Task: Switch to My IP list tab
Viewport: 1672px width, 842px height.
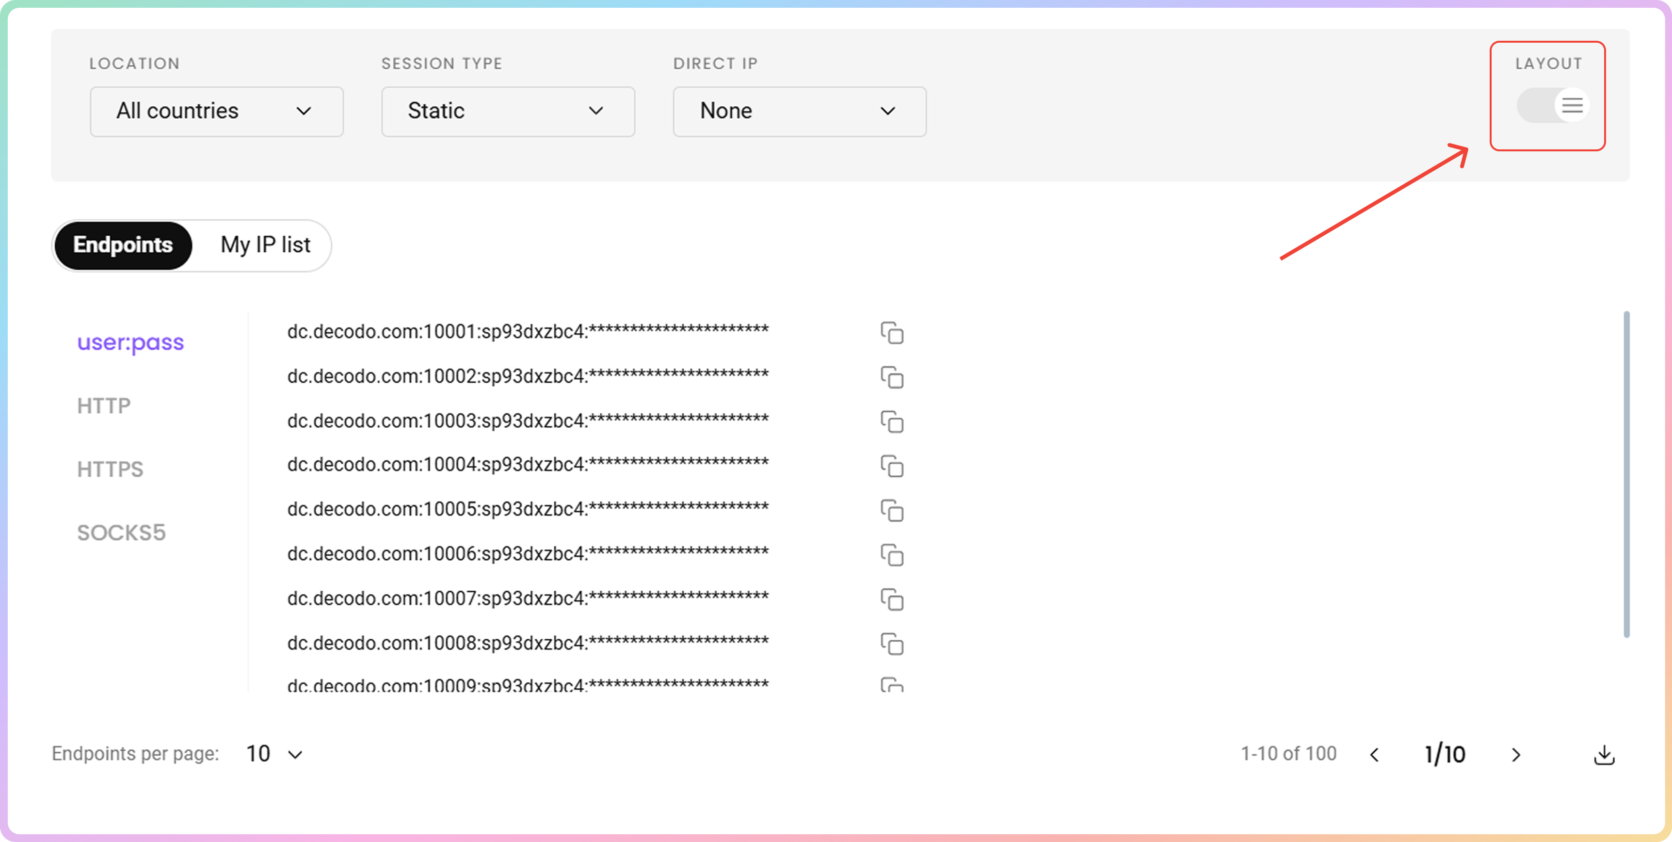Action: (x=265, y=245)
